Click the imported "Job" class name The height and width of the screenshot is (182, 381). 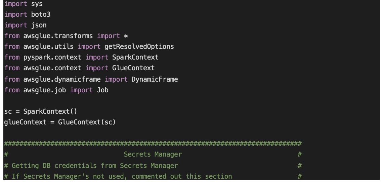(x=102, y=90)
